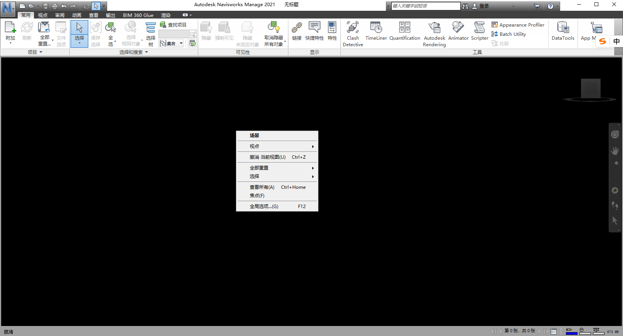Open Autodesk Rendering tool
Screen dimensions: 623x336
coord(434,34)
